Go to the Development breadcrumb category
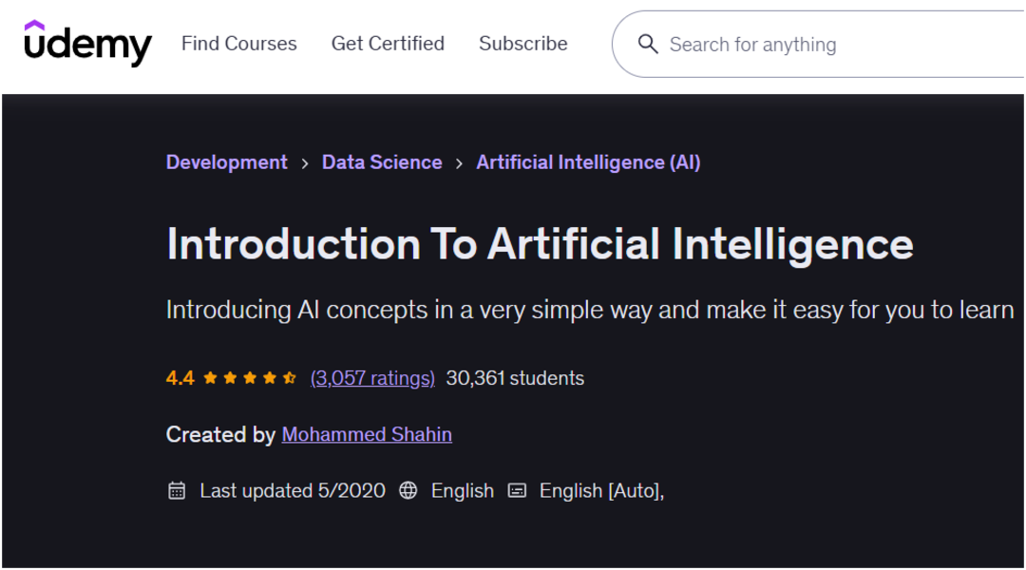Image resolution: width=1026 pixels, height=570 pixels. coord(226,162)
